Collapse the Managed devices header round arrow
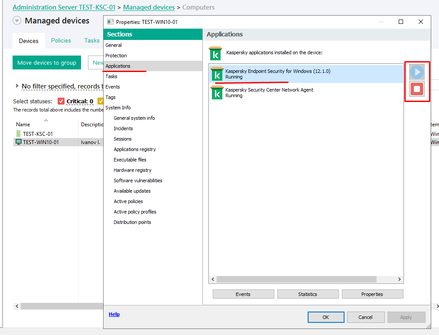439x335 pixels. tap(17, 20)
